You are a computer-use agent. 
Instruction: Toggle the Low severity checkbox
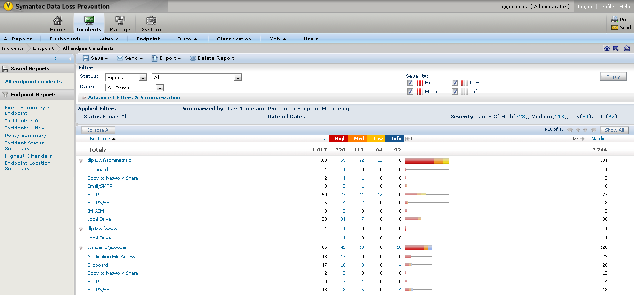tap(455, 83)
